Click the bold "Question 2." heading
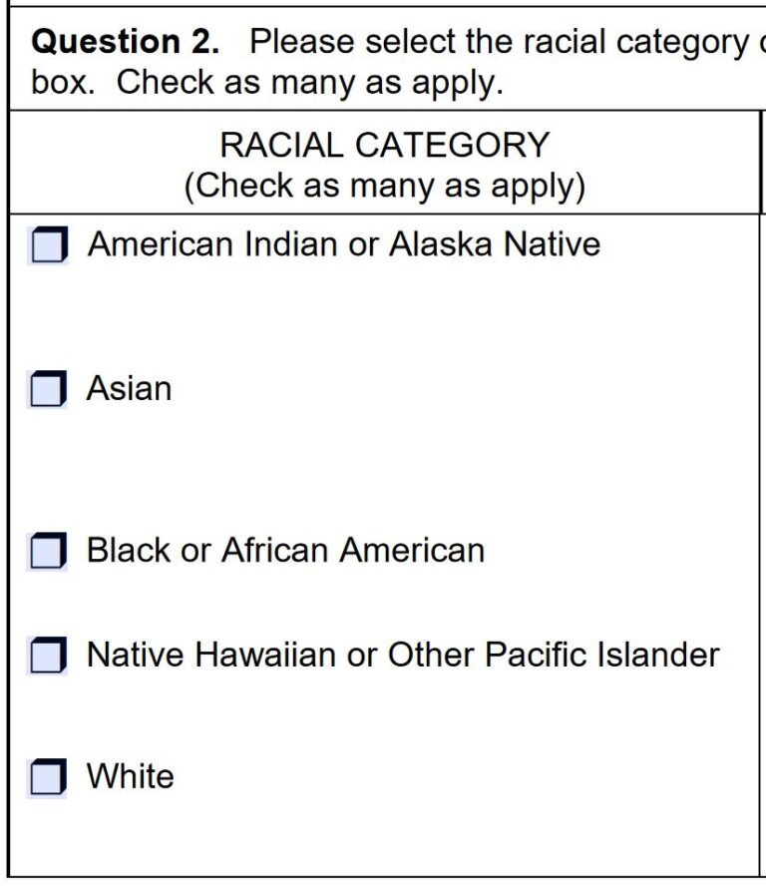 click(126, 42)
